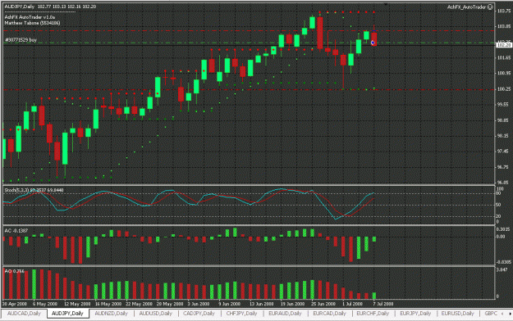Image resolution: width=513 pixels, height=321 pixels.
Task: Click the 100.25 price axis label
Action: 504,88
